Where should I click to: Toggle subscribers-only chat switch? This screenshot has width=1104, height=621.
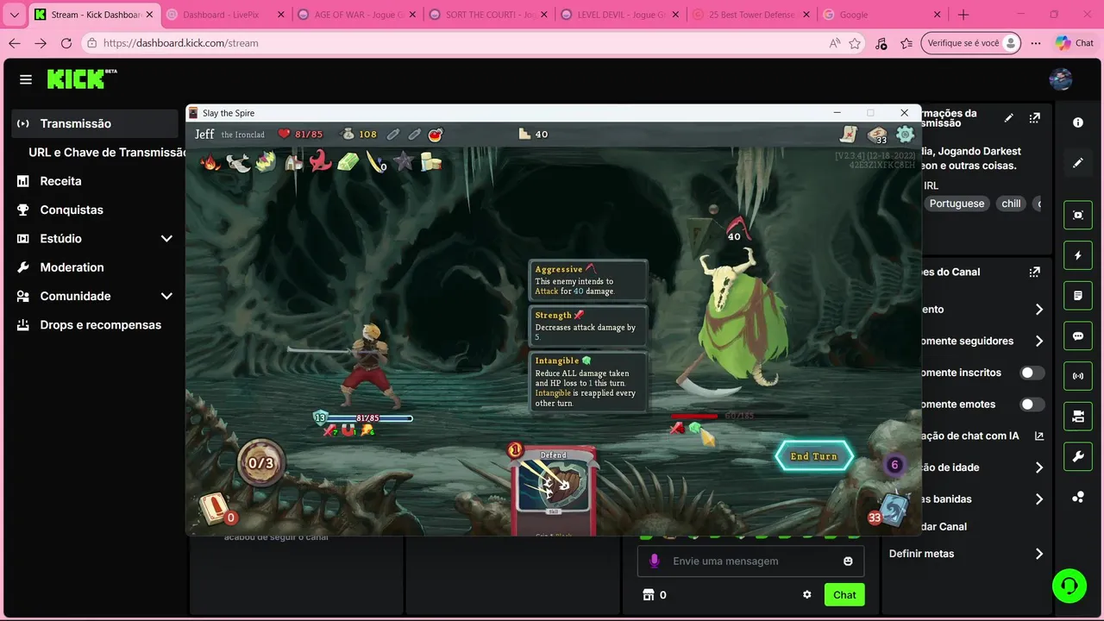[1032, 373]
